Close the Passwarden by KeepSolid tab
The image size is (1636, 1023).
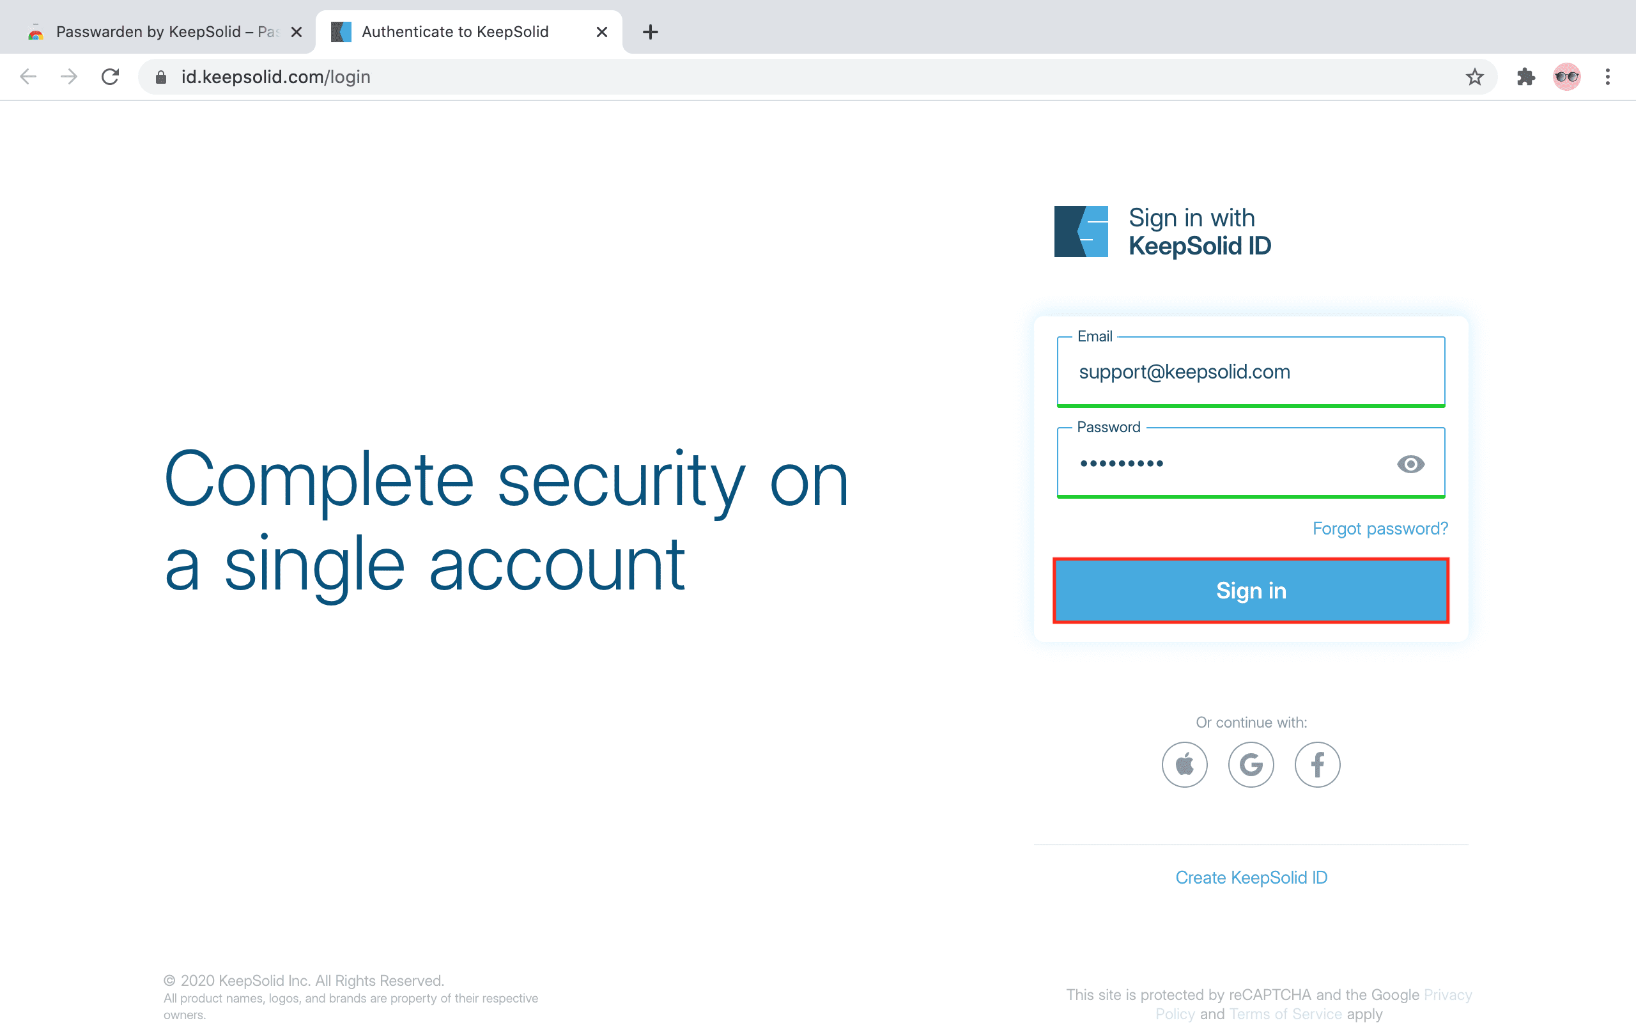(x=296, y=32)
